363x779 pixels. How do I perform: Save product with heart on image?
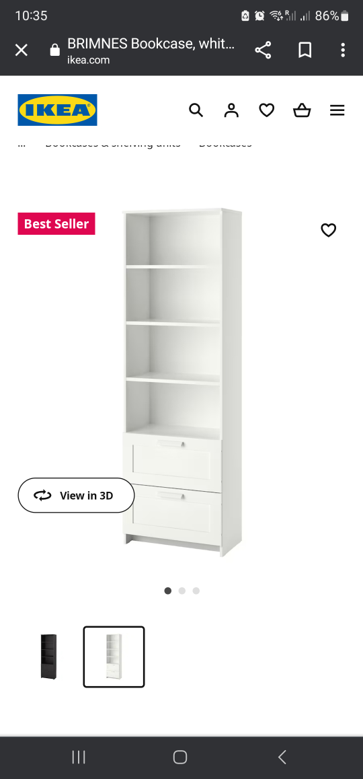[328, 230]
